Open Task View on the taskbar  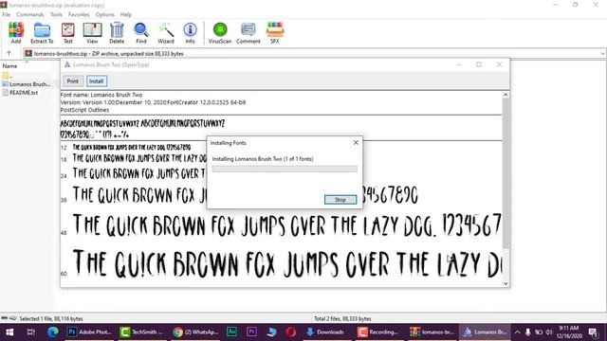(31, 332)
